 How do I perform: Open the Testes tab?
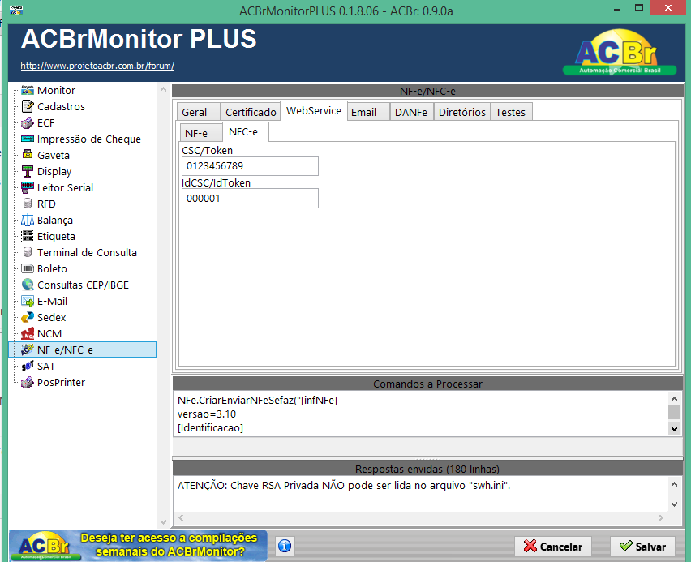click(511, 112)
